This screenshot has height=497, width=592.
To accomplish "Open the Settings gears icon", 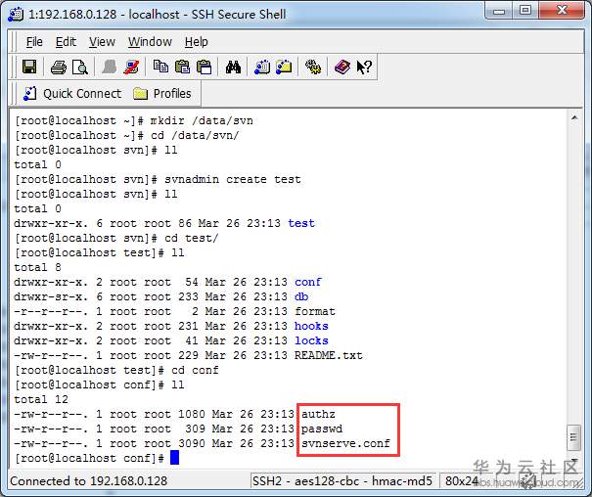I will 313,68.
